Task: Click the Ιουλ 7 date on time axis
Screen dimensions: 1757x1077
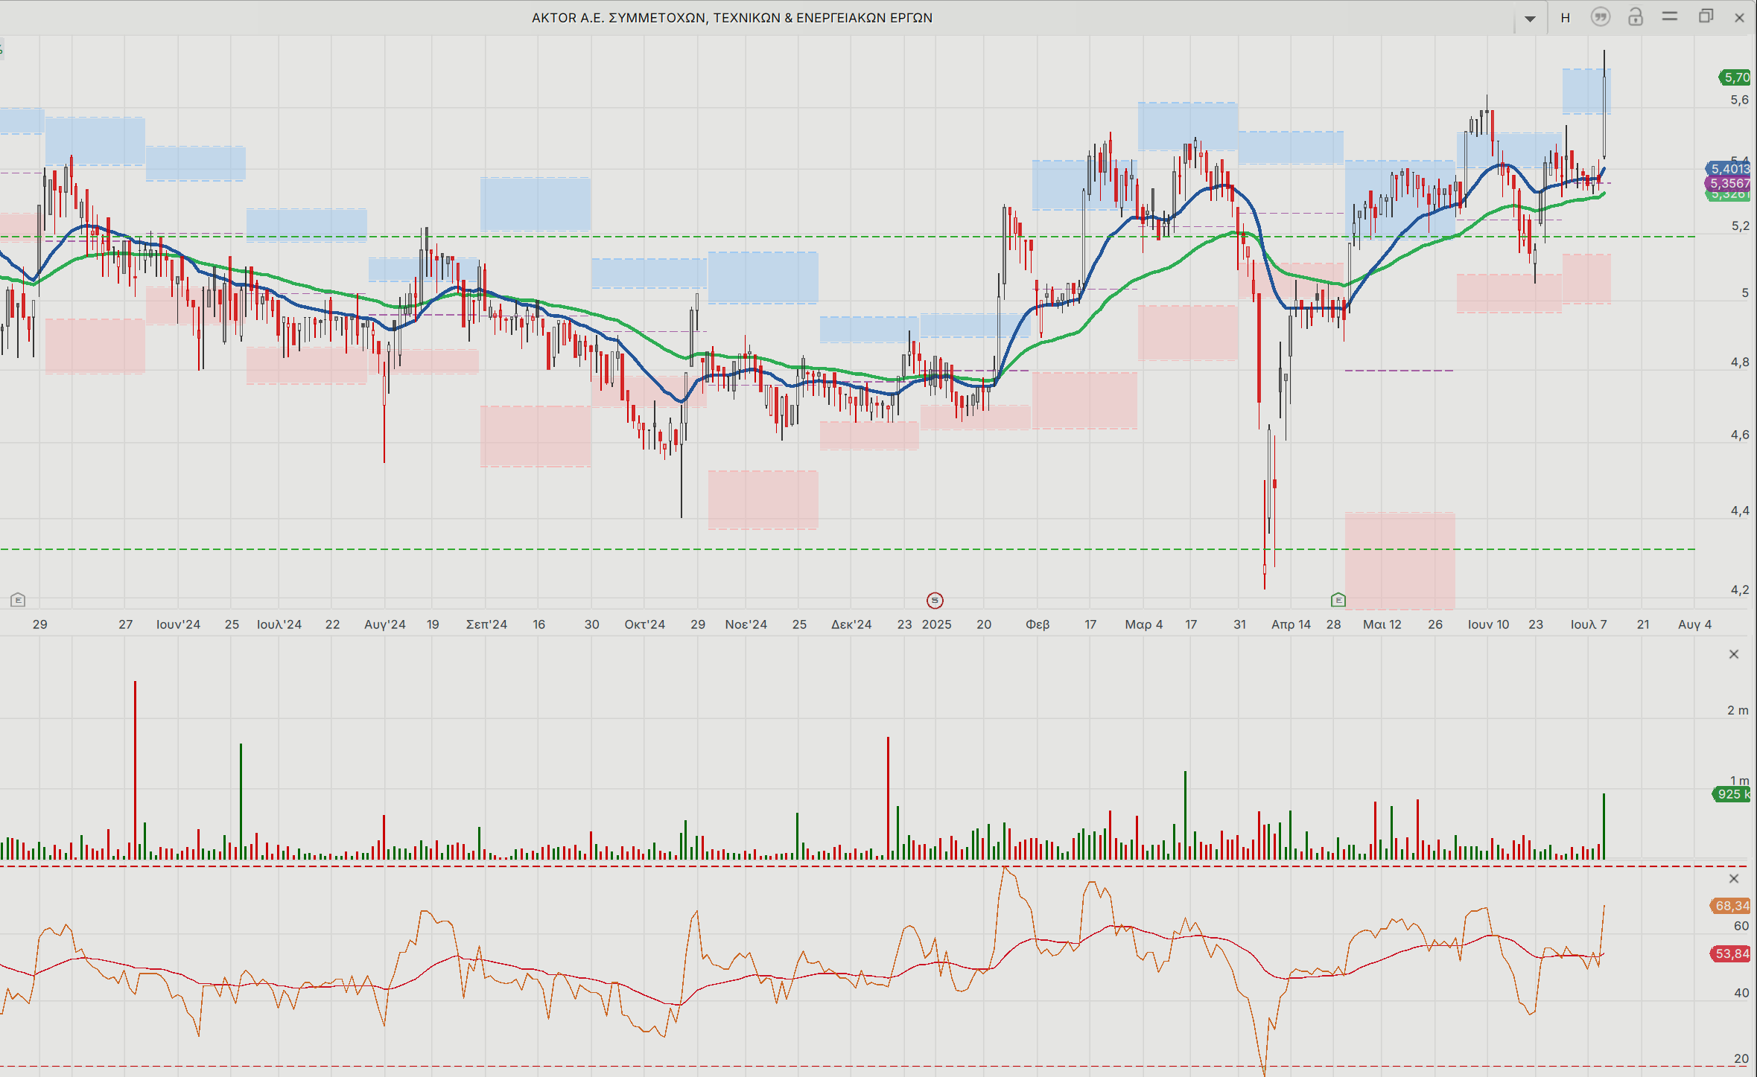Action: (x=1589, y=624)
